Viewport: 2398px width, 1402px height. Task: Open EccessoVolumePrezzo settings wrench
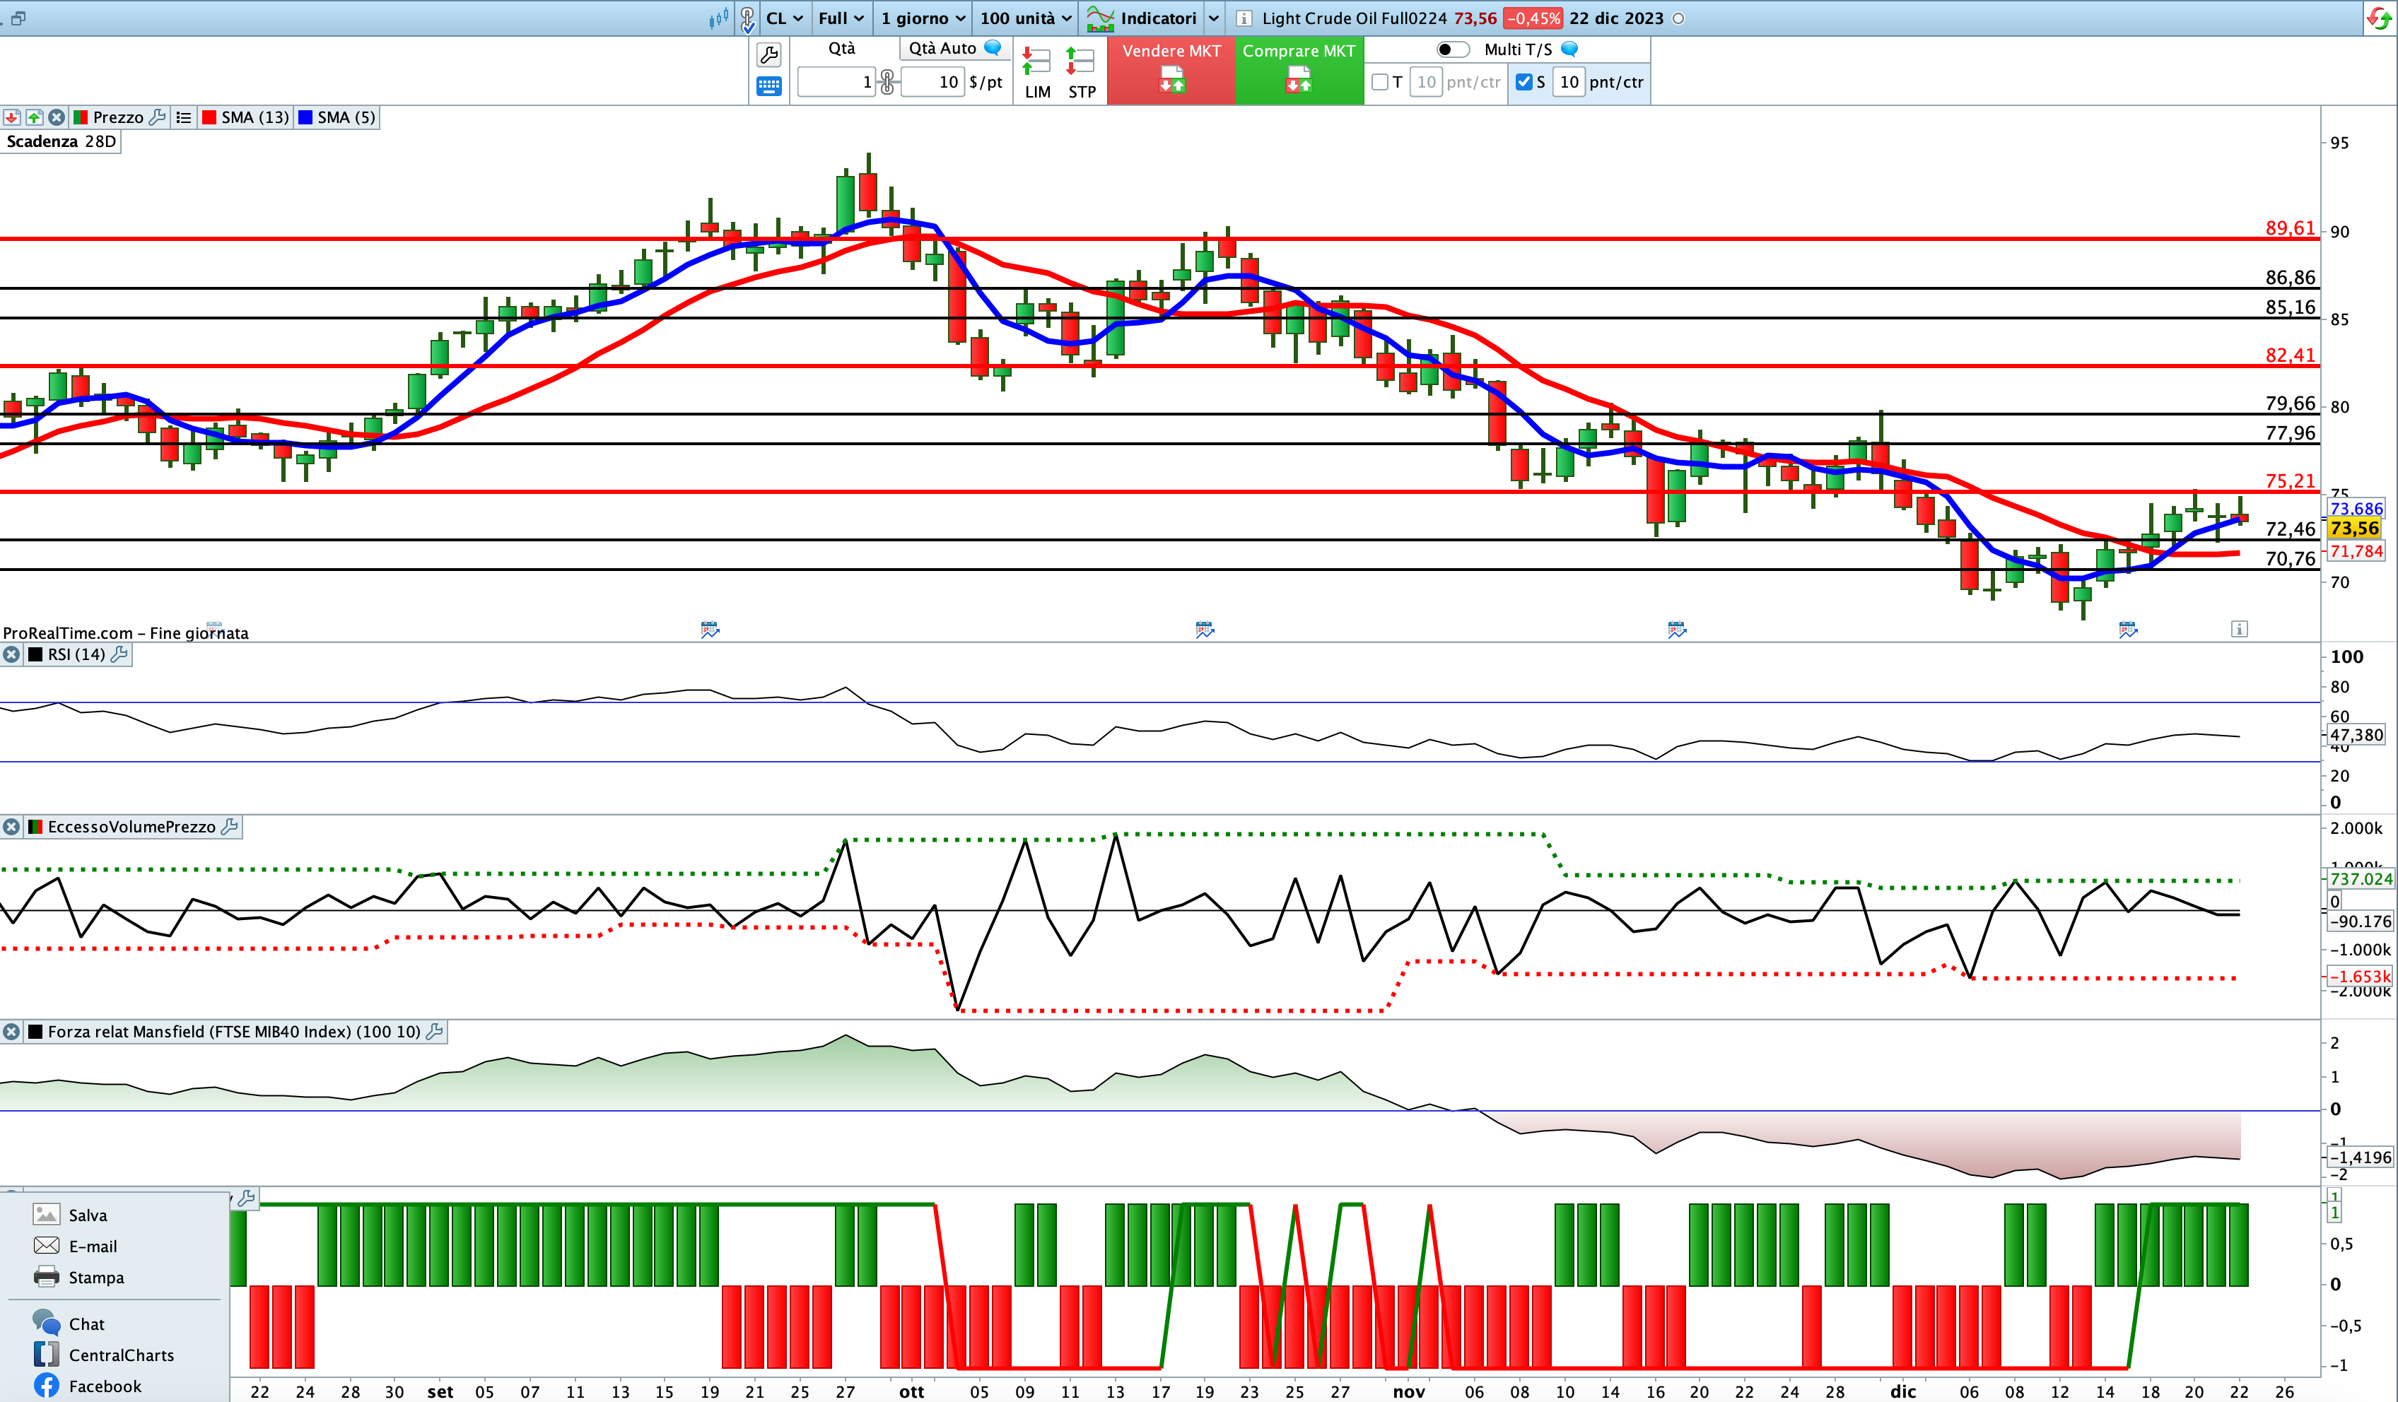tap(229, 827)
